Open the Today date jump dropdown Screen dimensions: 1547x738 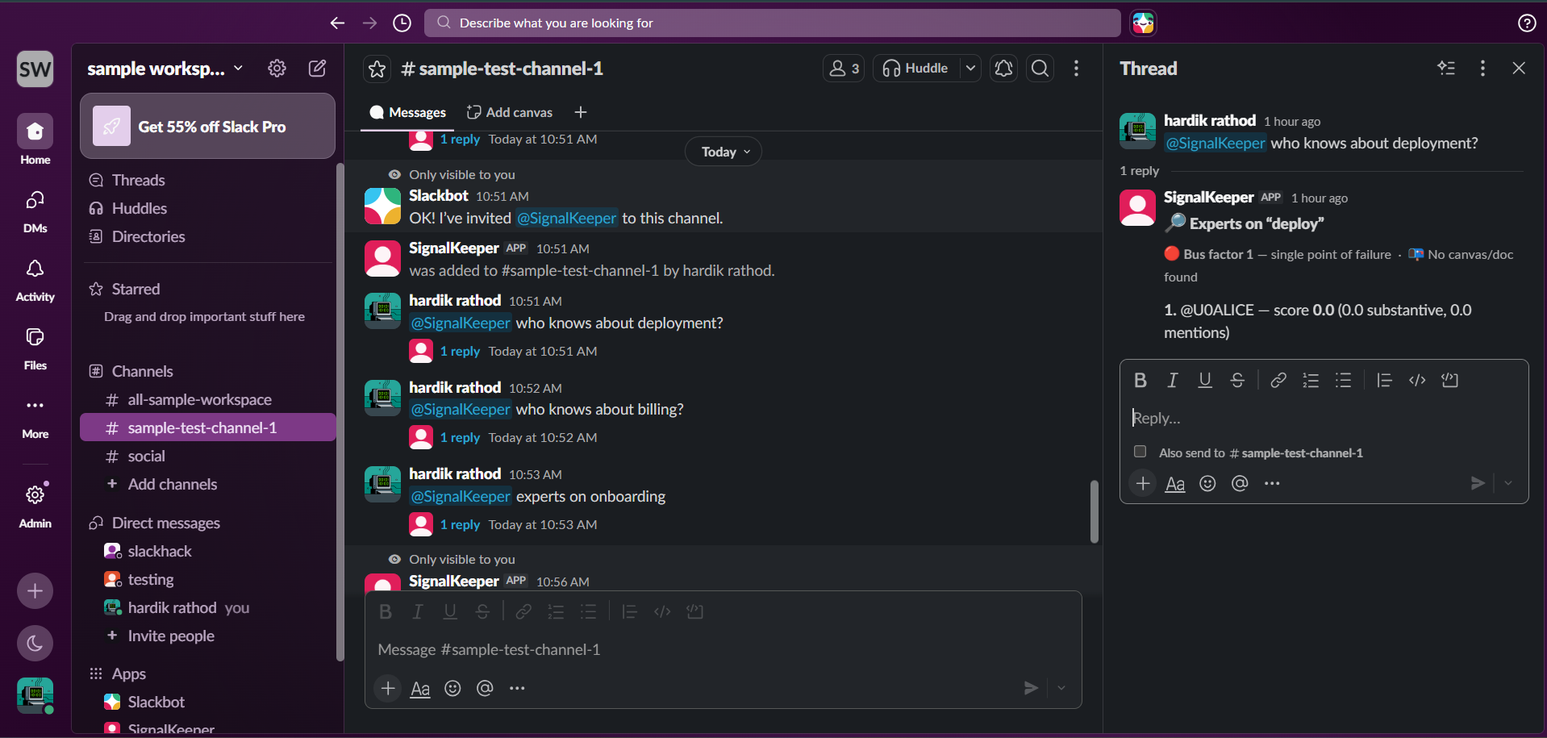coord(723,152)
